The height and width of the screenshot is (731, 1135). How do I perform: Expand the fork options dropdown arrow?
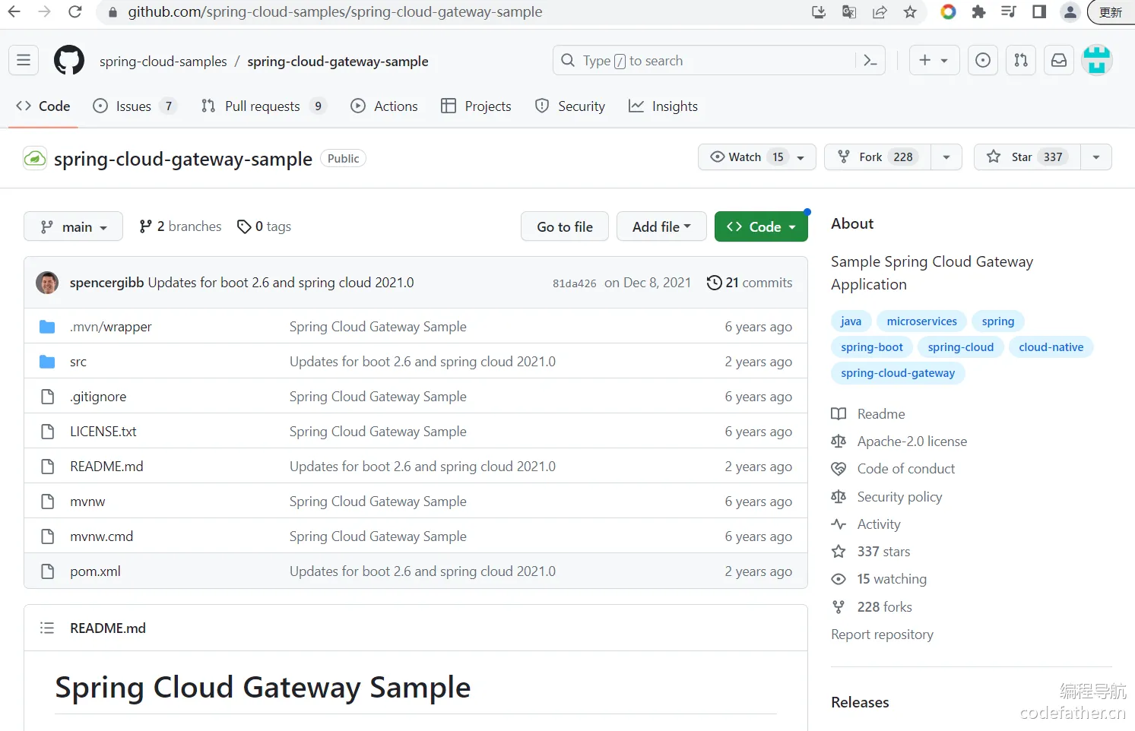pyautogui.click(x=946, y=157)
